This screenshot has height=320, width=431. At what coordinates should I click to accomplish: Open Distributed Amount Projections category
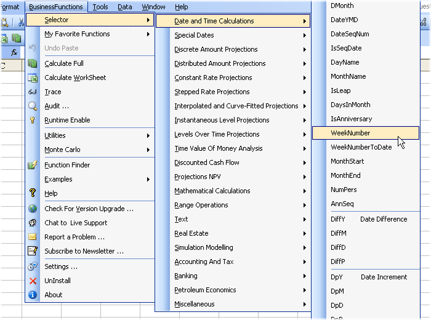(x=233, y=63)
